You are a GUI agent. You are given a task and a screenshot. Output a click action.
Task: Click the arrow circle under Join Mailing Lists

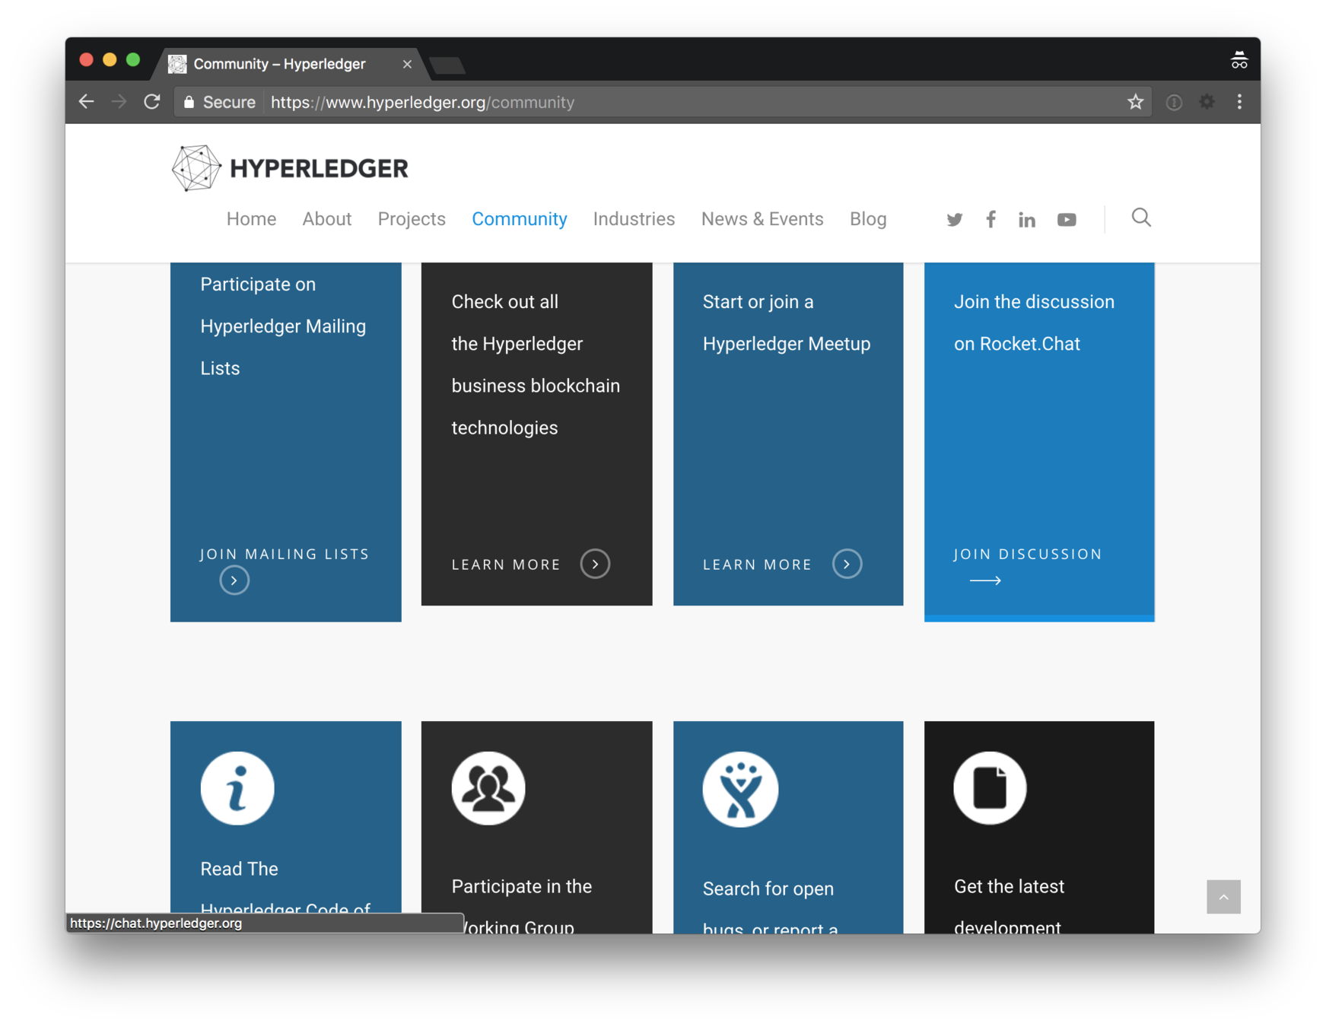[x=234, y=580]
